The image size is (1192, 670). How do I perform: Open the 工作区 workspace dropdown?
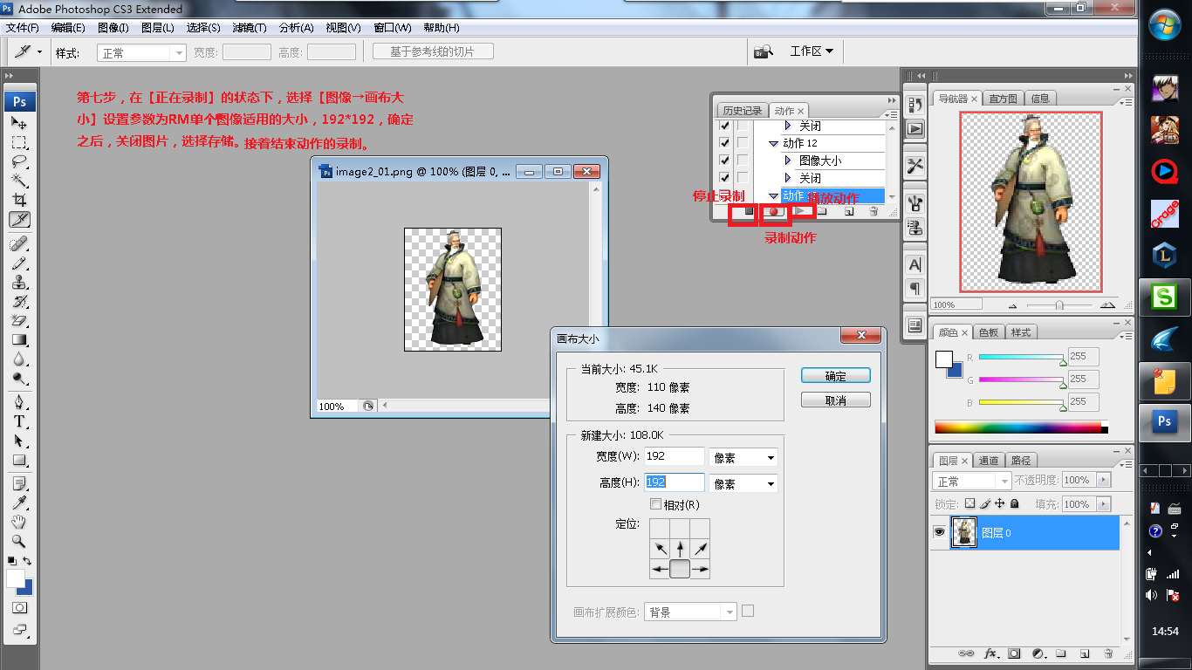point(812,51)
